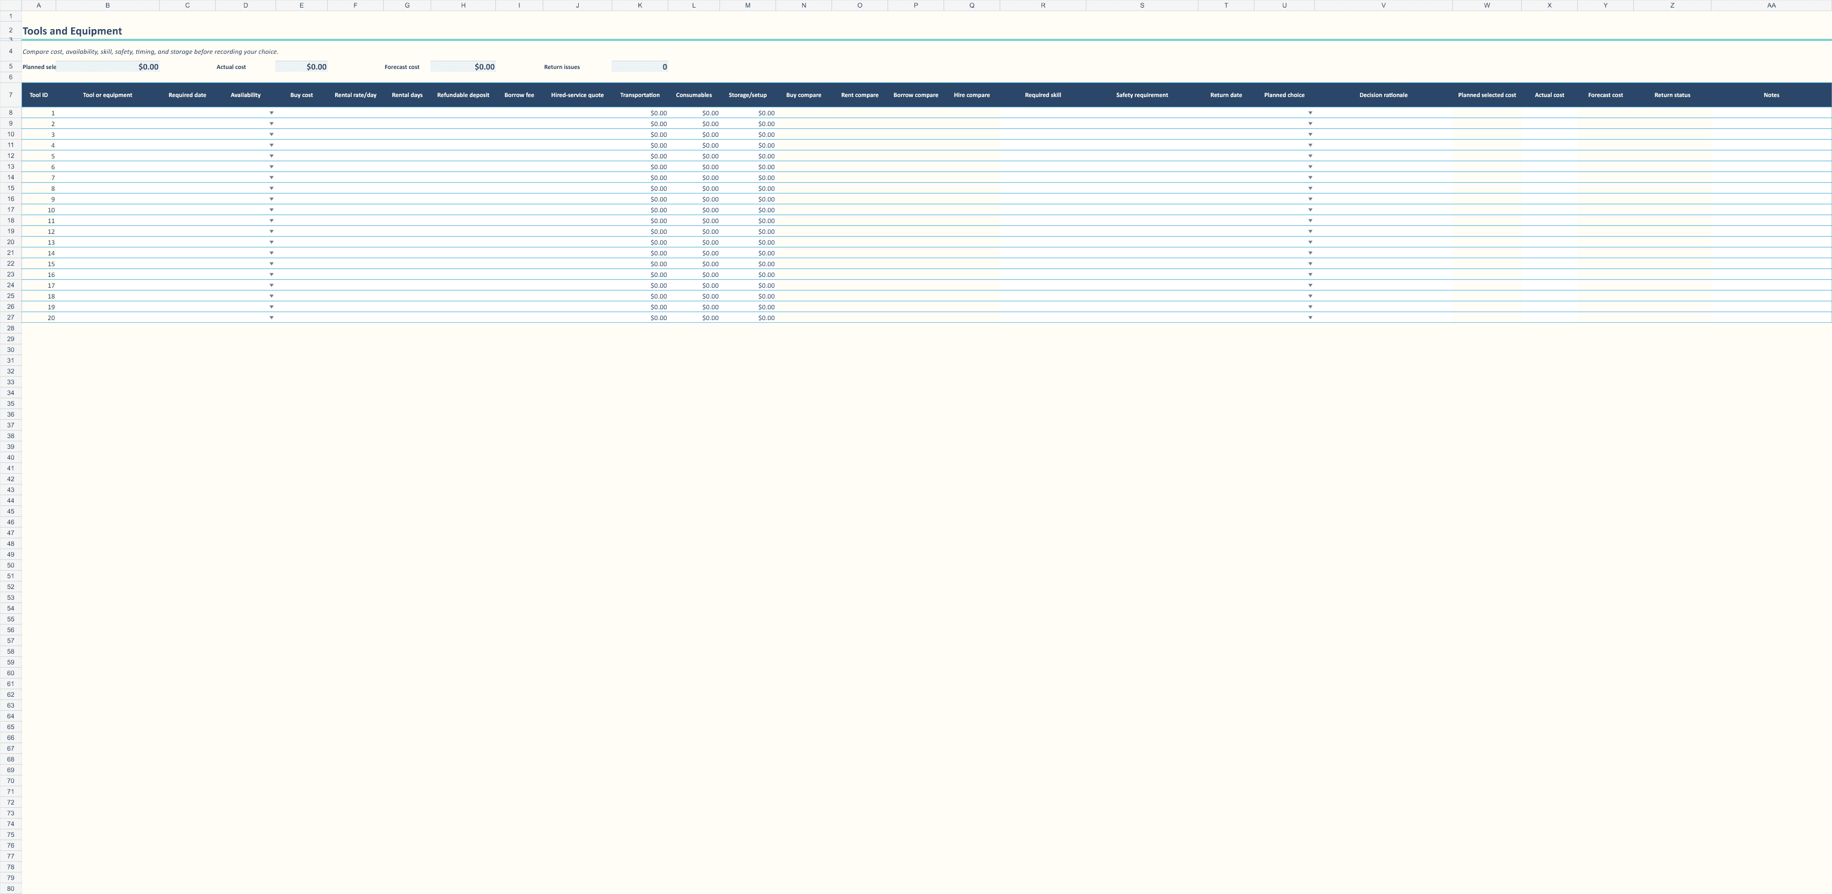
Task: Click the Hired-service quote header
Action: pyautogui.click(x=578, y=95)
